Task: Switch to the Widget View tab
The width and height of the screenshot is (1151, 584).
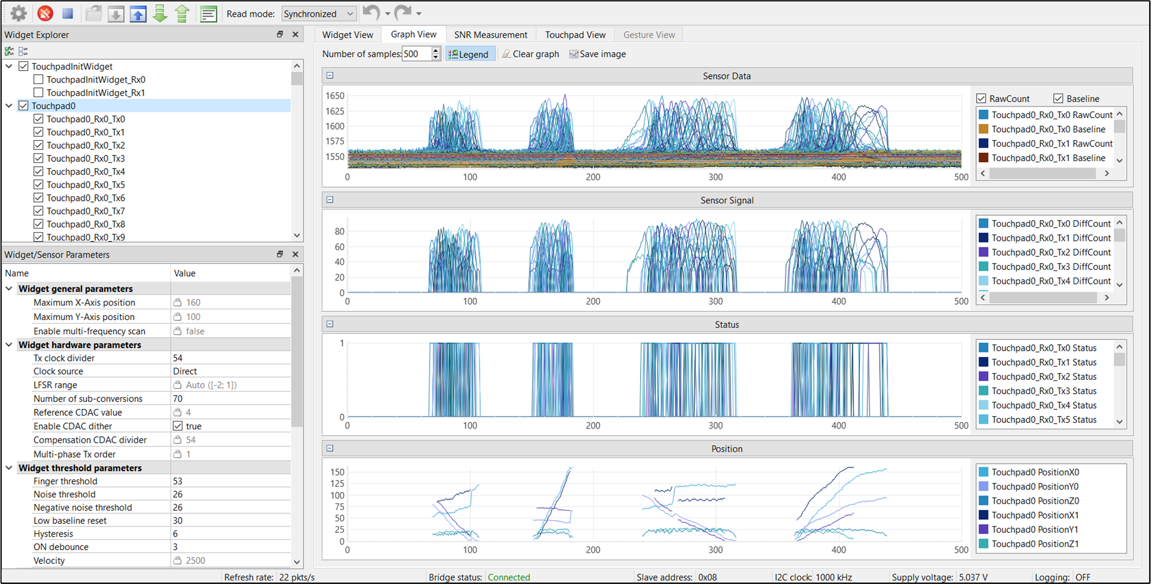Action: pos(347,34)
